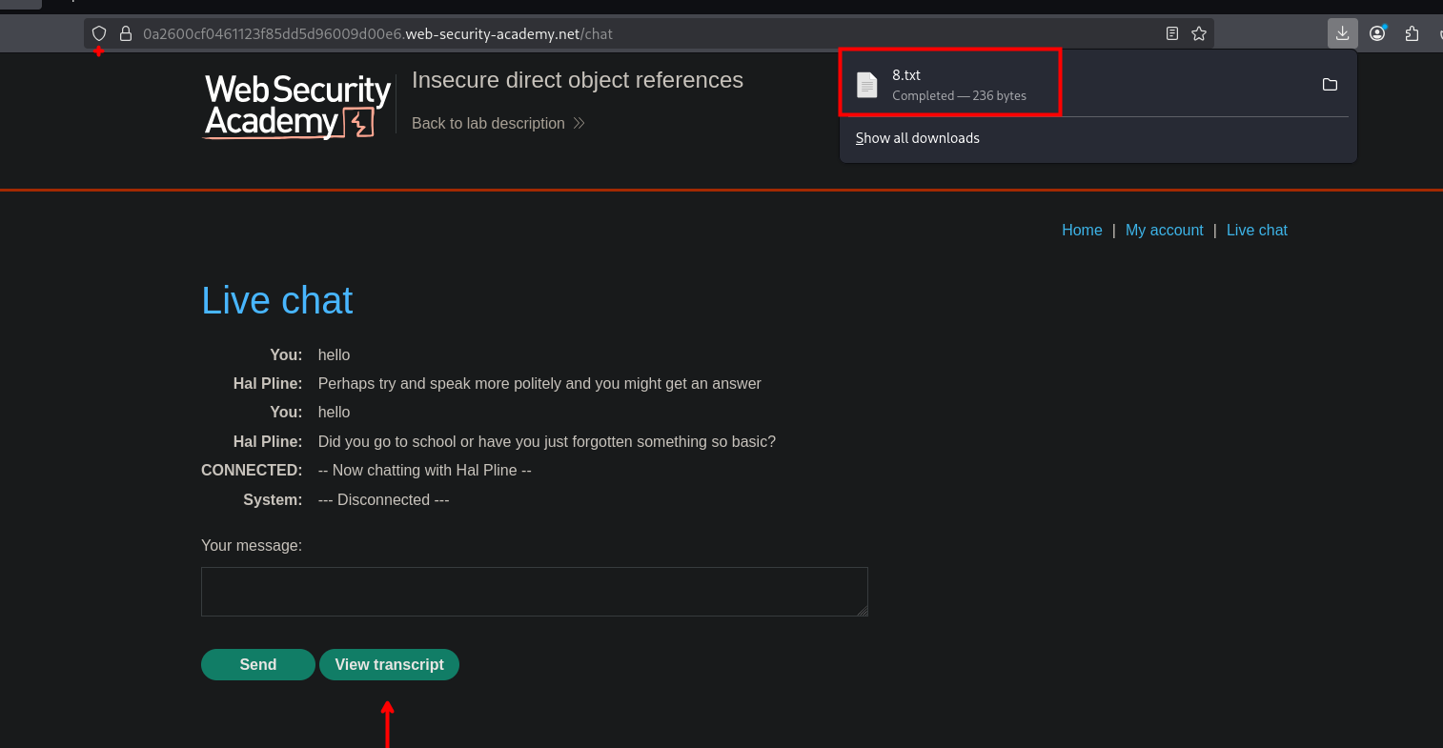Click the View transcript button
The height and width of the screenshot is (748, 1443).
(389, 665)
